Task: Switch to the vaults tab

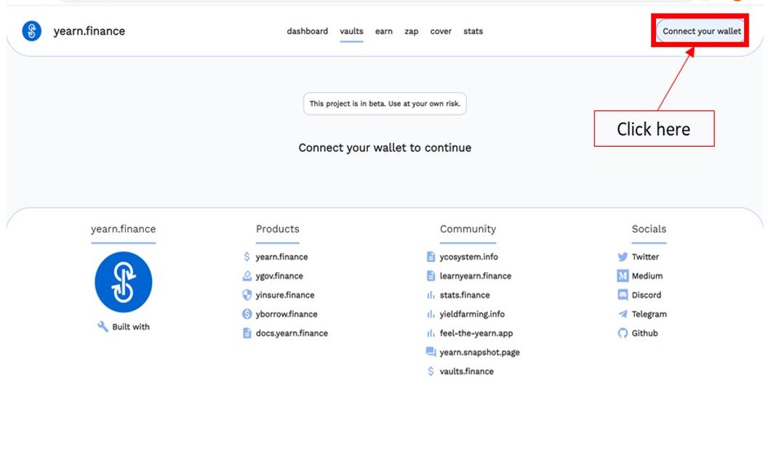Action: point(351,31)
